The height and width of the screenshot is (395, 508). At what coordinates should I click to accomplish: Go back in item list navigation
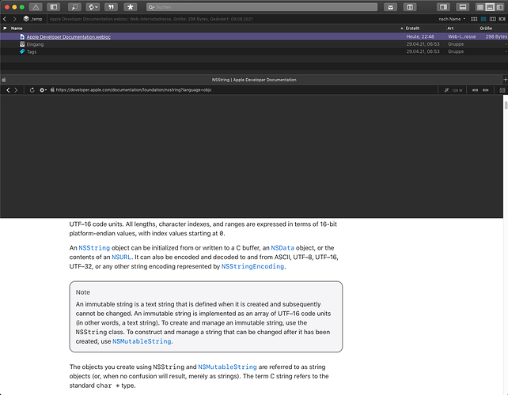(5, 19)
